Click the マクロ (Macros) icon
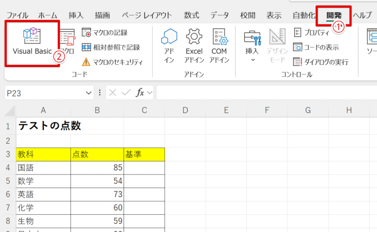 pos(67,42)
